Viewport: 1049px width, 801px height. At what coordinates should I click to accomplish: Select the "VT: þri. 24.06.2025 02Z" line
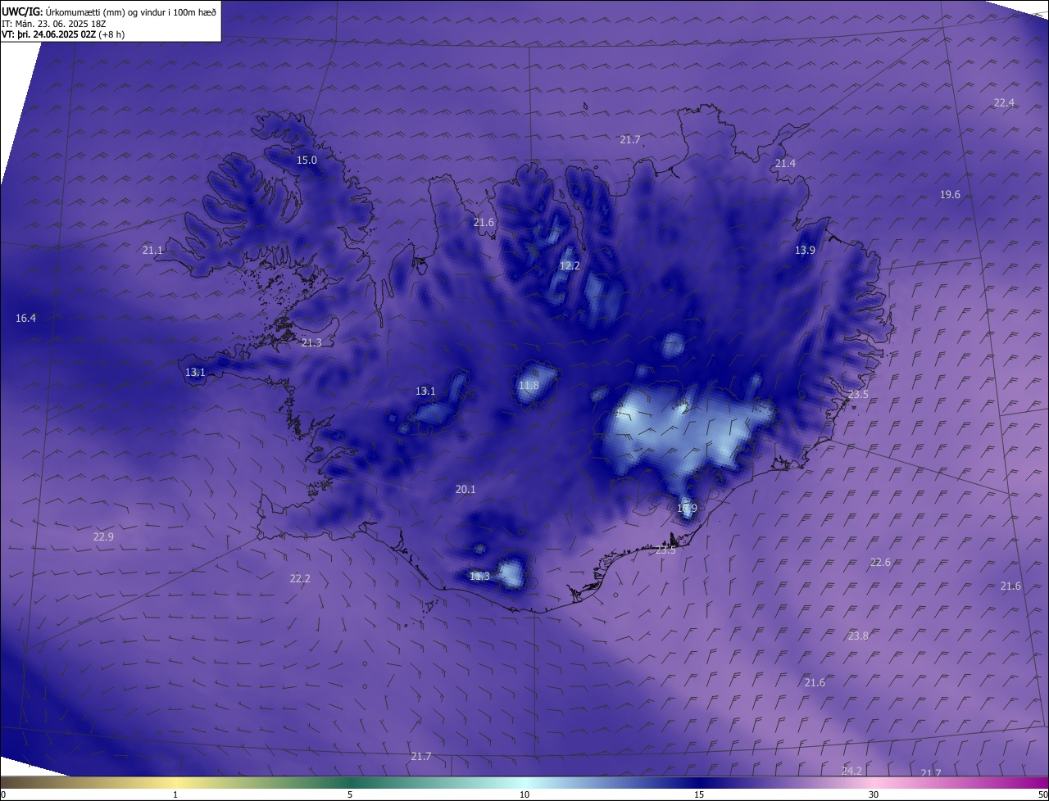(x=49, y=34)
